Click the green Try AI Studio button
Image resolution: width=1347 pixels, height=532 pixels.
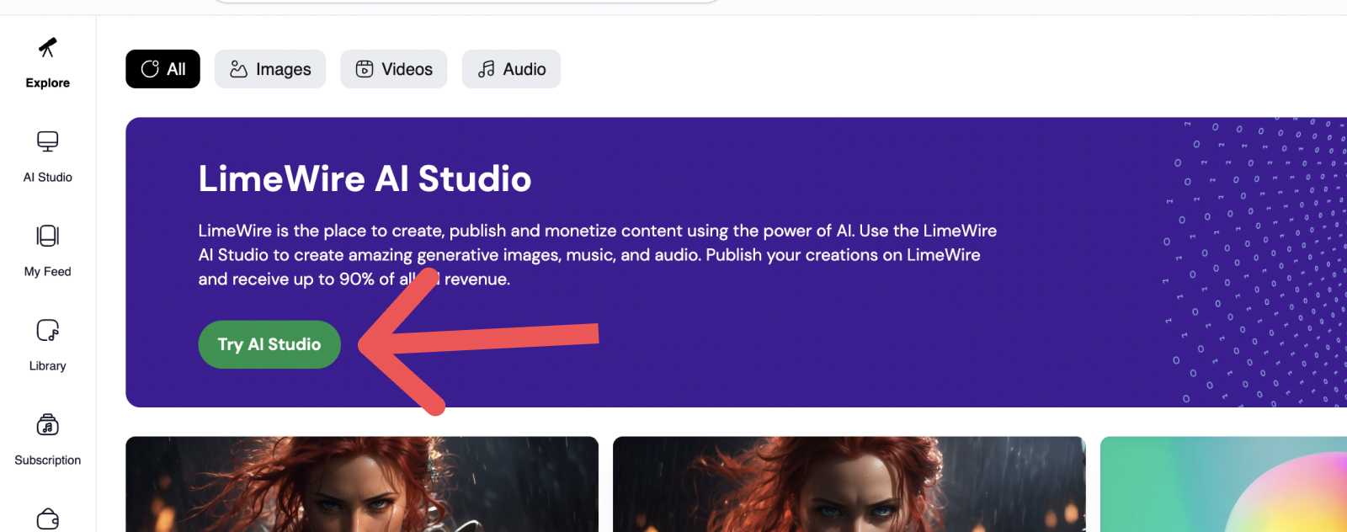tap(269, 344)
